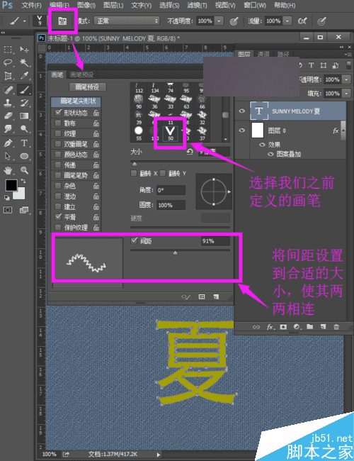The height and width of the screenshot is (461, 354).
Task: Toggle Quick Mask mode
Action: [8, 210]
